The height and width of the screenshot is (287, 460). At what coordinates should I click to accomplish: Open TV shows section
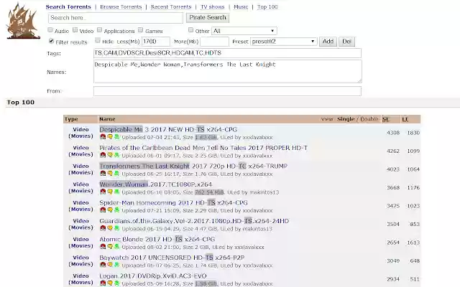tap(213, 6)
